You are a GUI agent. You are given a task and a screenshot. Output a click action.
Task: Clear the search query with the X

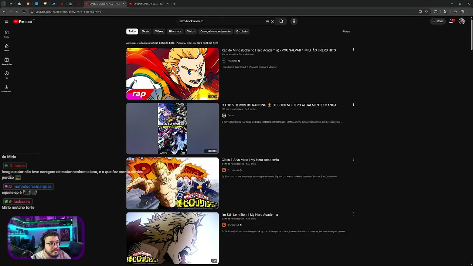click(273, 21)
